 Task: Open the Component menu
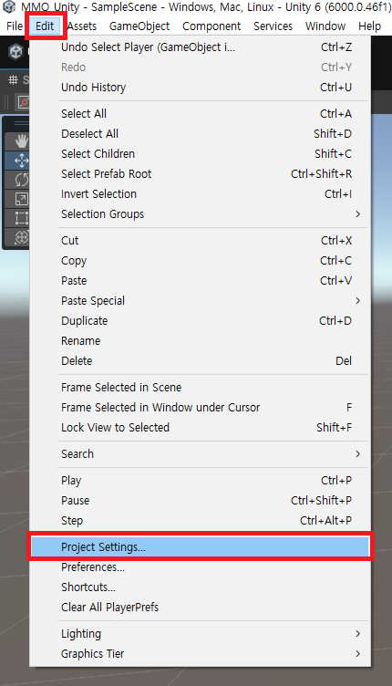tap(211, 26)
